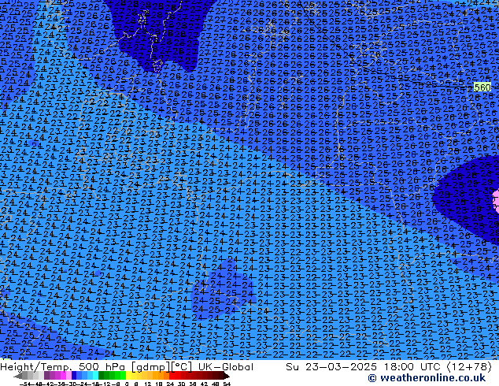Click the 560 geopotential contour label
This screenshot has height=386, width=499.
482,87
